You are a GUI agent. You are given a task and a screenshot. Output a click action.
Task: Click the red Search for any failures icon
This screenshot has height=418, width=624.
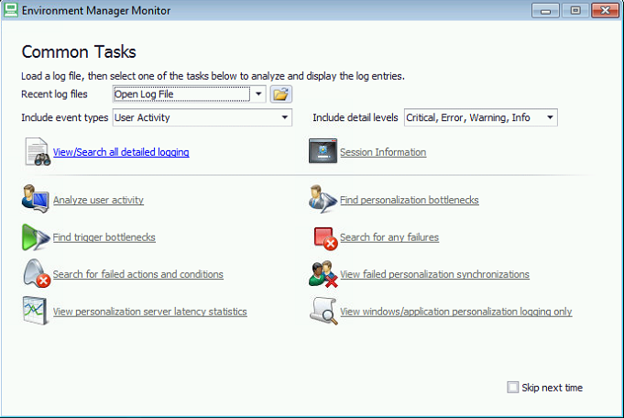click(325, 238)
